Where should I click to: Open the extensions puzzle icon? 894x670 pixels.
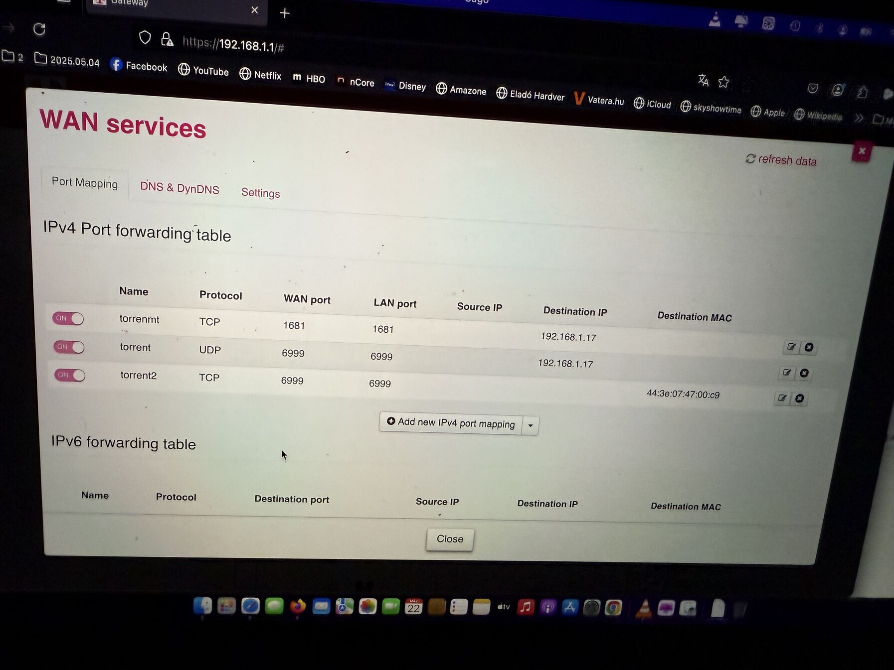coord(862,92)
